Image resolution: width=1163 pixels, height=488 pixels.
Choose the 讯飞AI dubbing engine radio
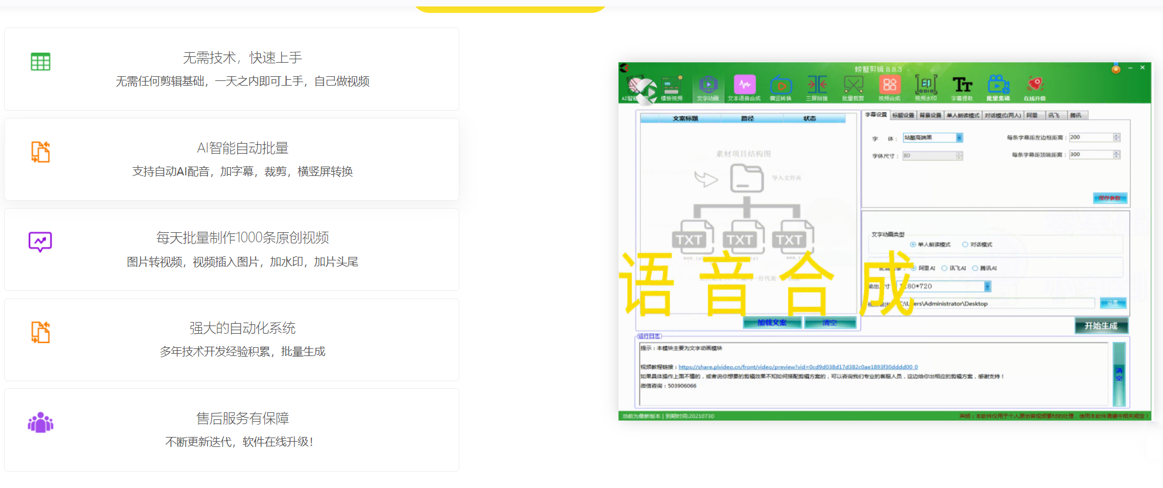[x=944, y=268]
